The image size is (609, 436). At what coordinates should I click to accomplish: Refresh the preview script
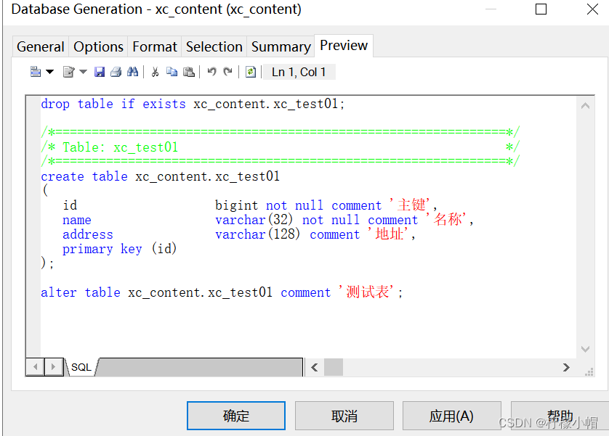click(x=251, y=72)
